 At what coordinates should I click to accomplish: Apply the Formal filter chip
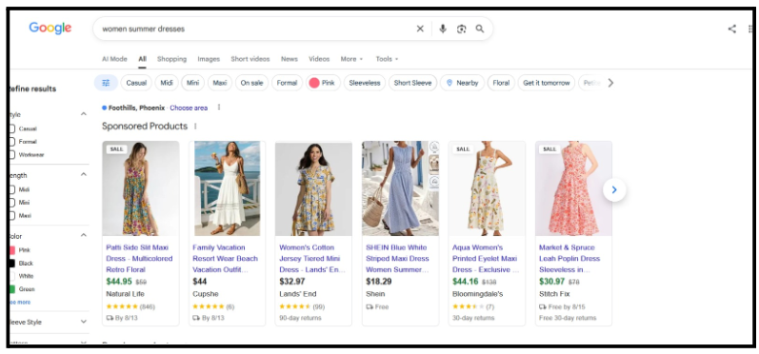287,83
